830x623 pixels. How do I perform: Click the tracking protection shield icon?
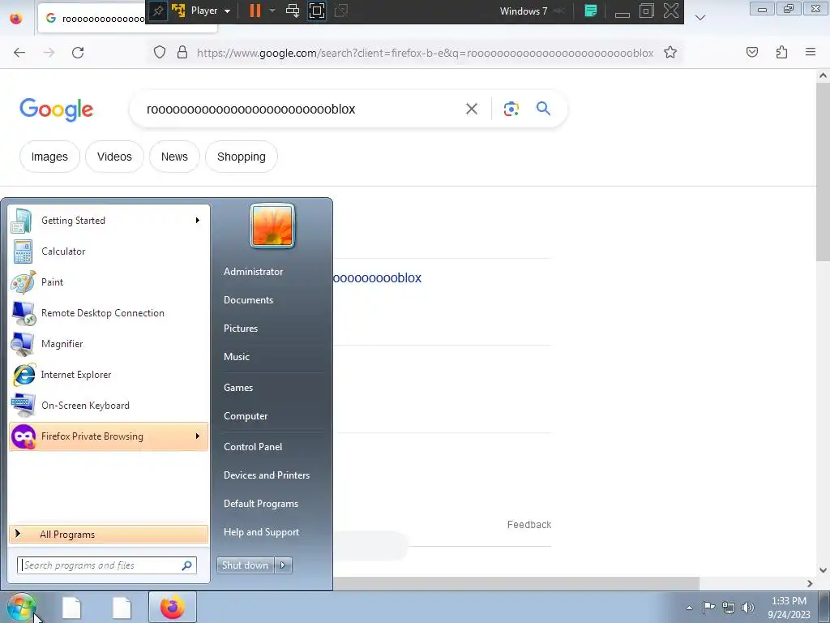[160, 52]
